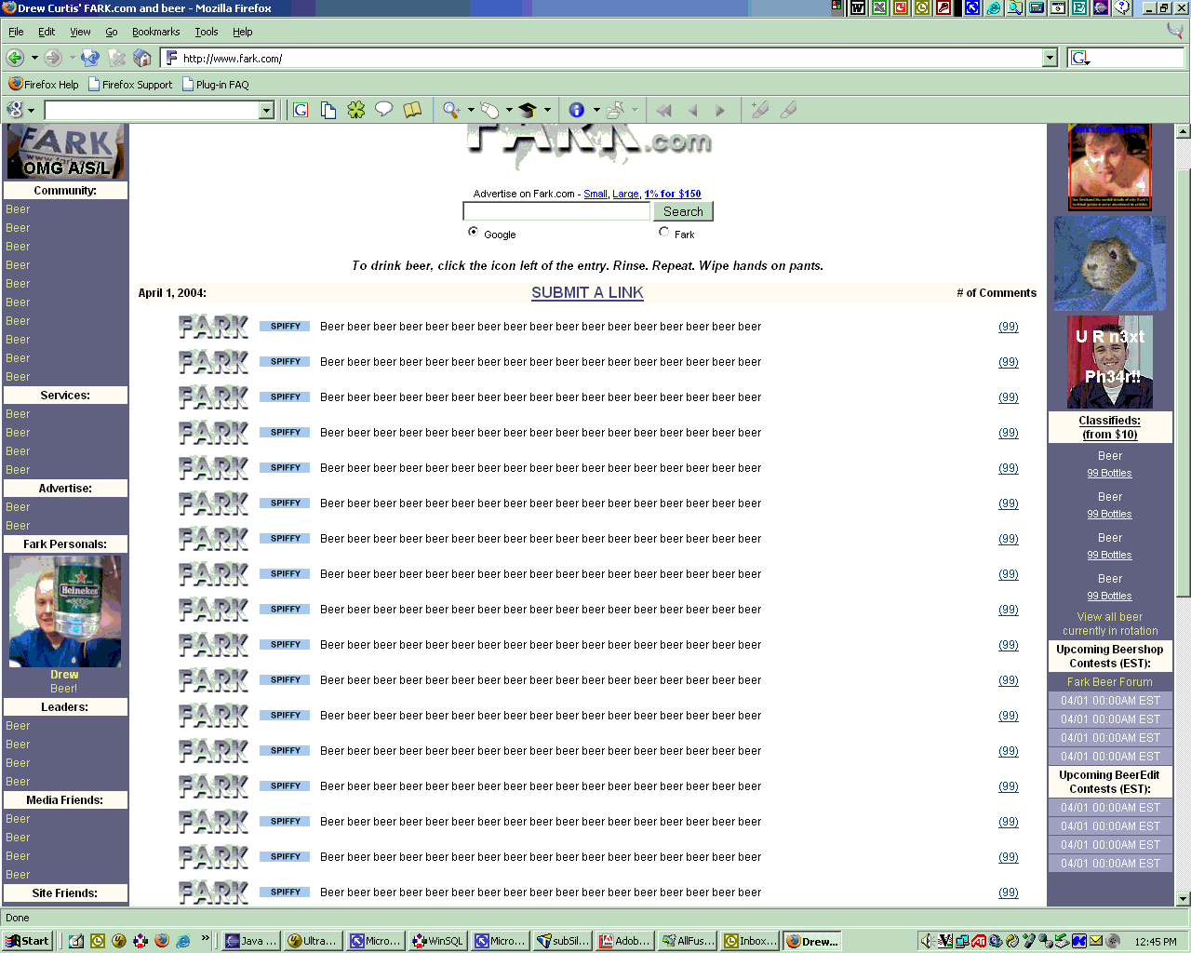Select the Fark search radio button
1191x953 pixels.
663,232
